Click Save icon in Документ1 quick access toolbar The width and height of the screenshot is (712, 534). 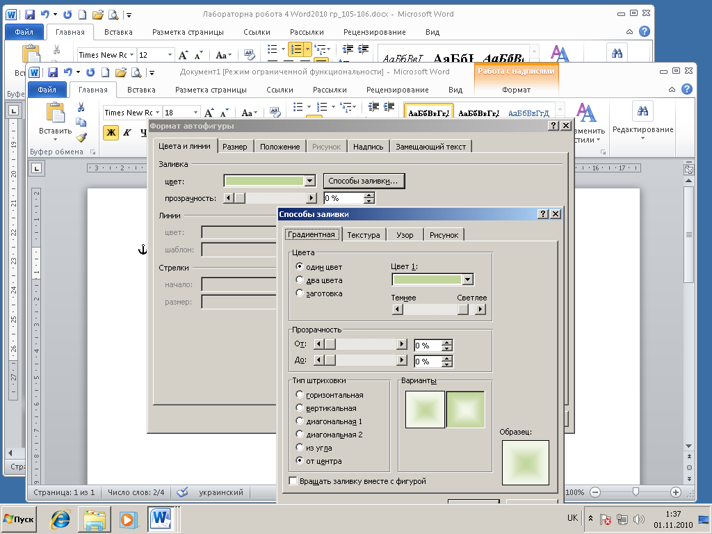53,72
